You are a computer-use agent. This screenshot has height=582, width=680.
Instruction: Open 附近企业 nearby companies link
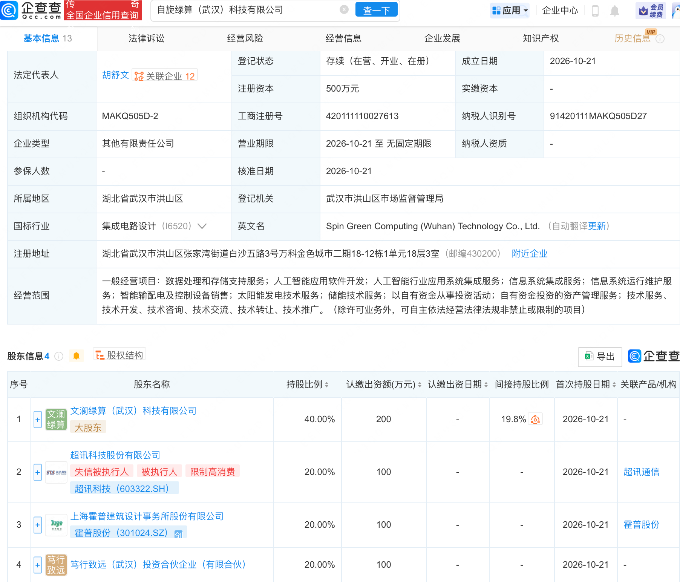point(530,254)
